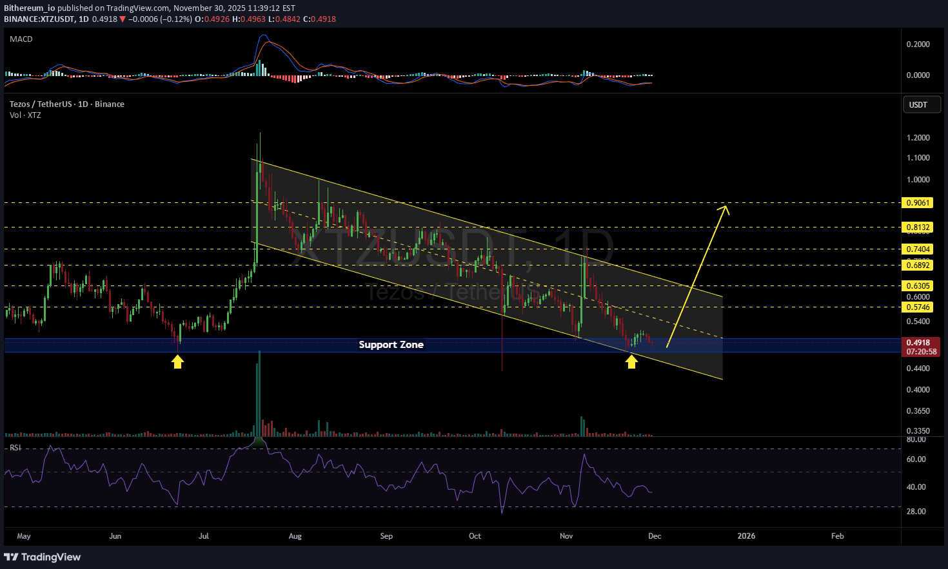Select the MACD indicator label
This screenshot has width=948, height=569.
click(21, 39)
